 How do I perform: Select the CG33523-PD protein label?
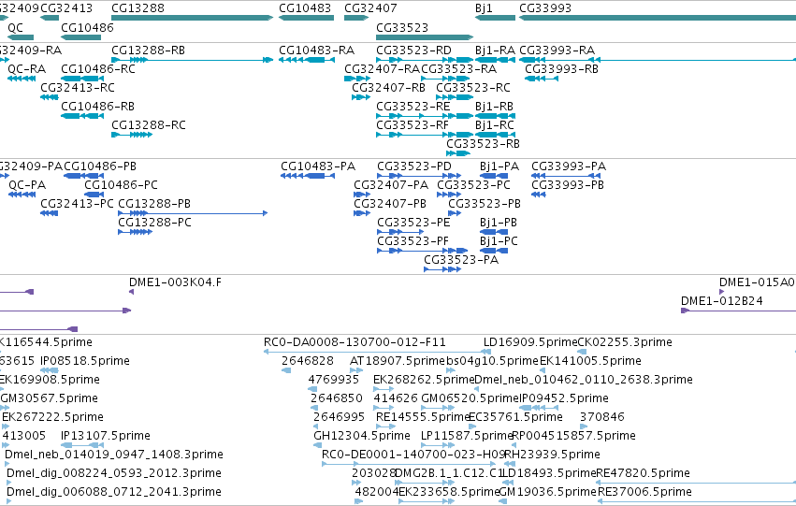coord(414,166)
